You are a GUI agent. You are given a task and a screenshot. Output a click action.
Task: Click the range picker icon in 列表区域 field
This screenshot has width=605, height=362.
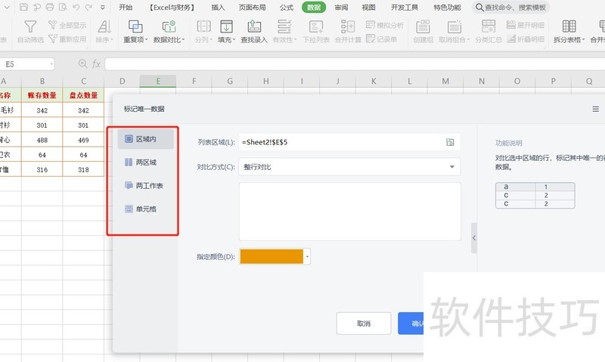point(450,142)
